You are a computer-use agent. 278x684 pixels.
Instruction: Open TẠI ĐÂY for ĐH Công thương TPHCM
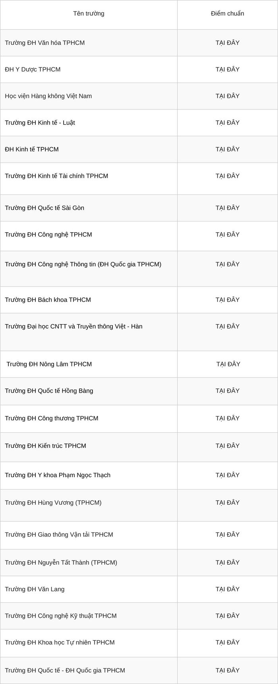(x=228, y=418)
